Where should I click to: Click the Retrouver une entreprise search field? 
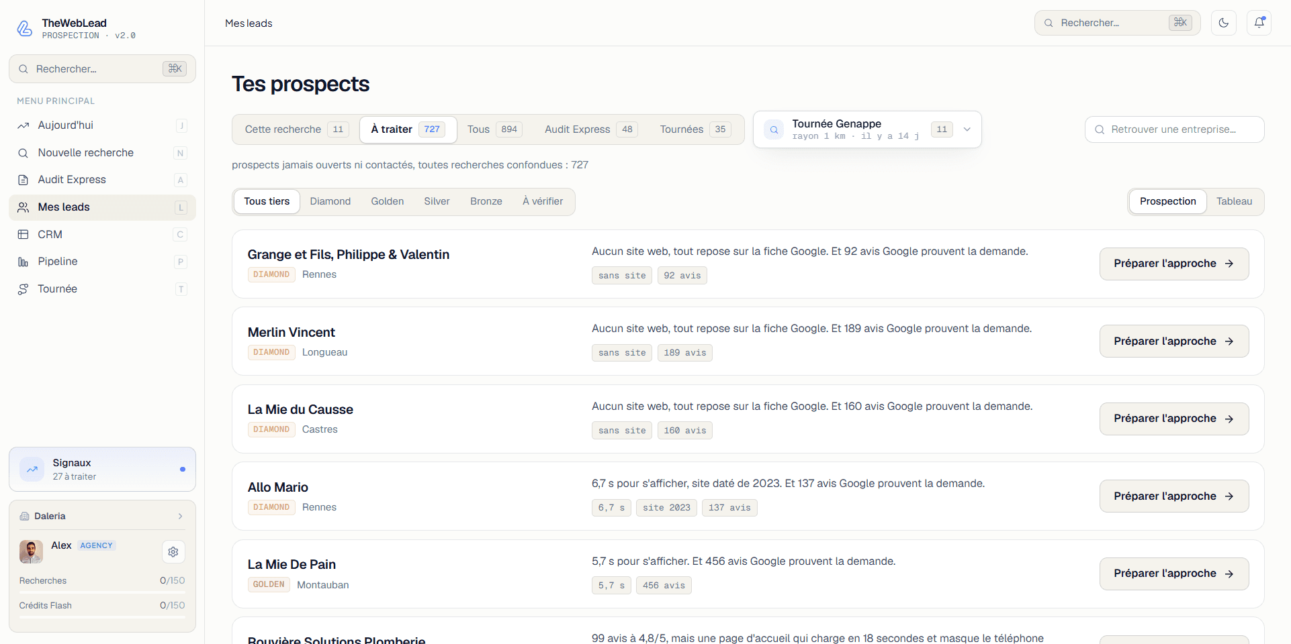[x=1174, y=129]
